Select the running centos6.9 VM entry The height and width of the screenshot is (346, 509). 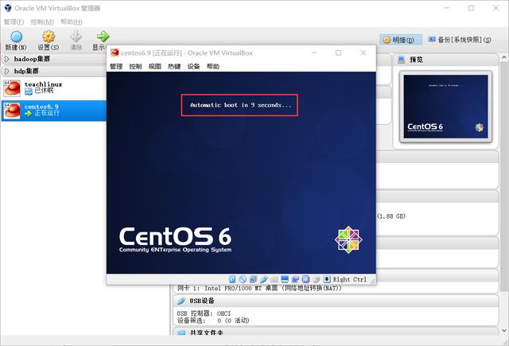pos(53,111)
